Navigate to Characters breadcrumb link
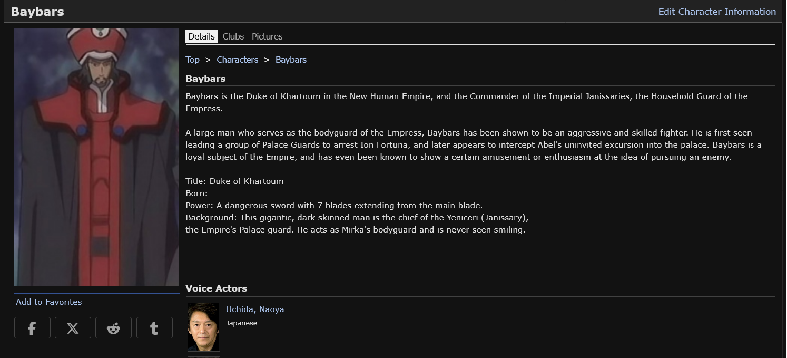787x358 pixels. point(238,60)
